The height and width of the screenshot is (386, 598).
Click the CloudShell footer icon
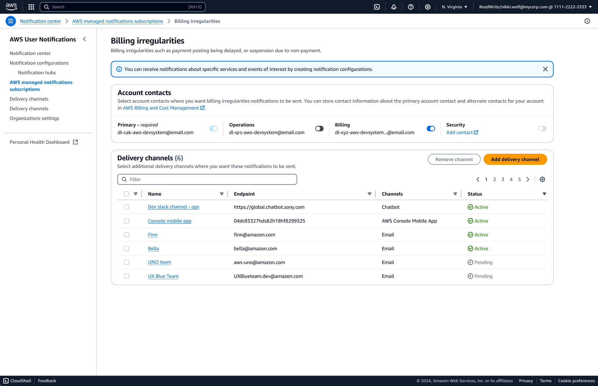point(6,381)
